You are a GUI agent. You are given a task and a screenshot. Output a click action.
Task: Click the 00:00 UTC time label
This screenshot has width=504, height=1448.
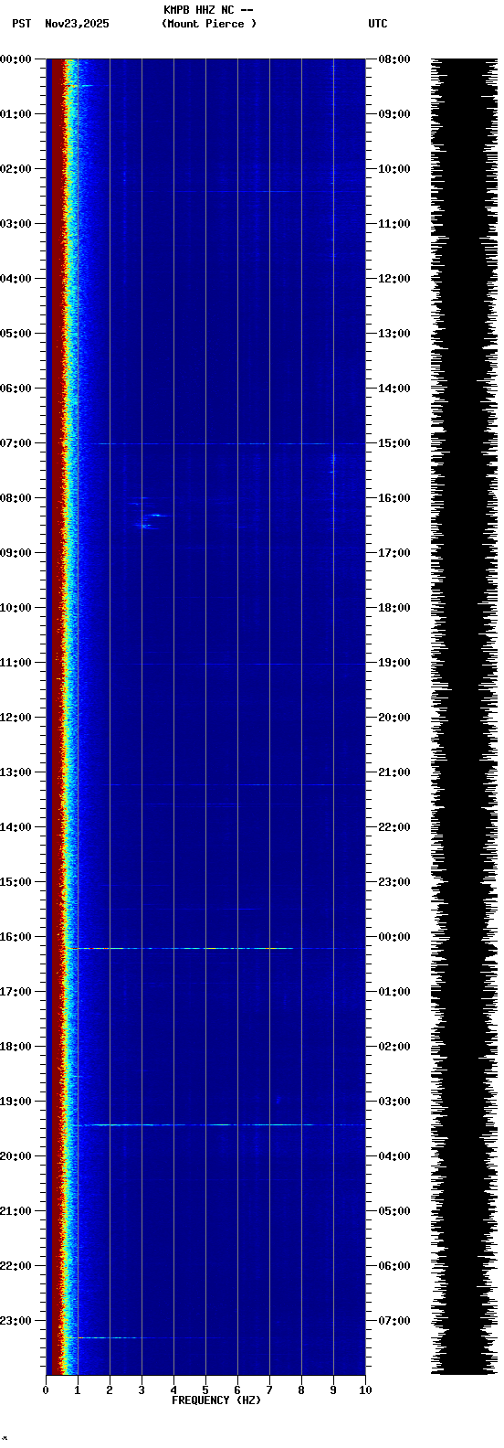(394, 937)
